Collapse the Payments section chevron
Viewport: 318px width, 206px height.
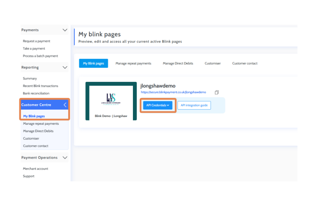(x=65, y=30)
